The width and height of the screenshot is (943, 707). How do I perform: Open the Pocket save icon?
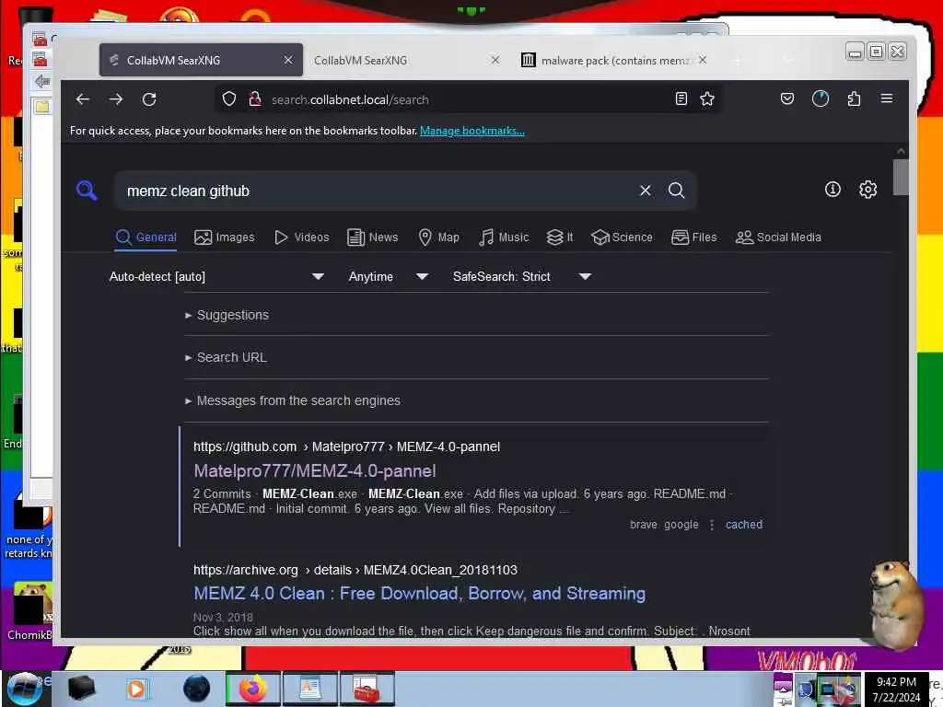pyautogui.click(x=787, y=99)
